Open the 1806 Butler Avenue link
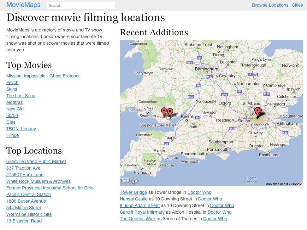 pyautogui.click(x=26, y=201)
